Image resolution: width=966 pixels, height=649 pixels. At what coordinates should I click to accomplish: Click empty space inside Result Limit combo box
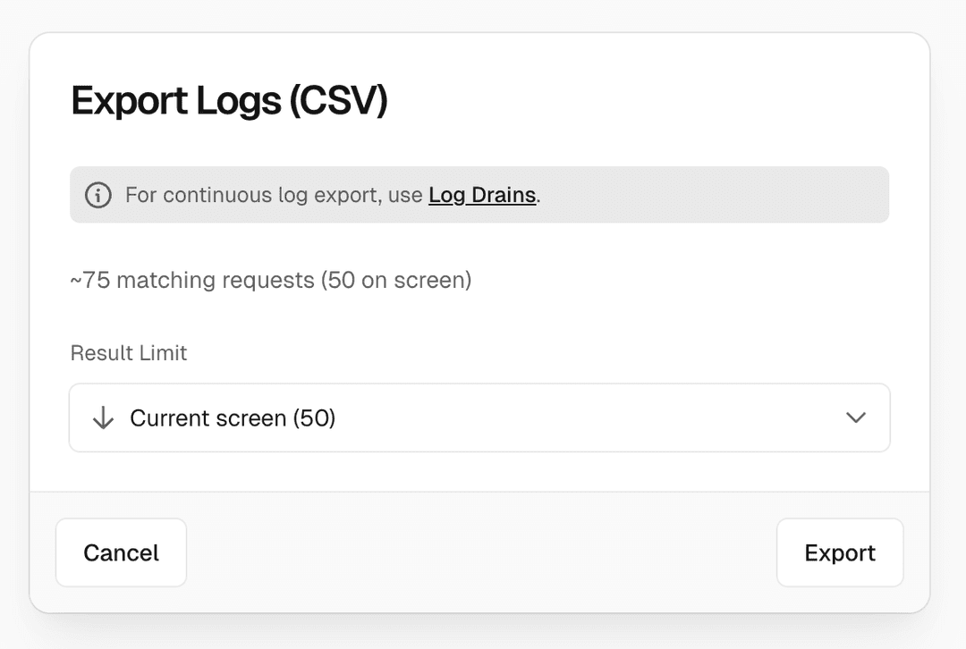pyautogui.click(x=581, y=417)
